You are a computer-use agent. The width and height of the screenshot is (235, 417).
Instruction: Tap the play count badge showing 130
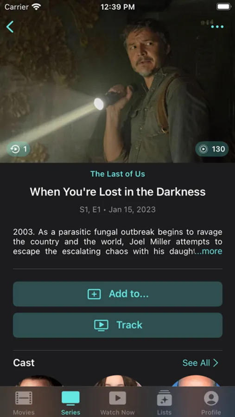(212, 149)
